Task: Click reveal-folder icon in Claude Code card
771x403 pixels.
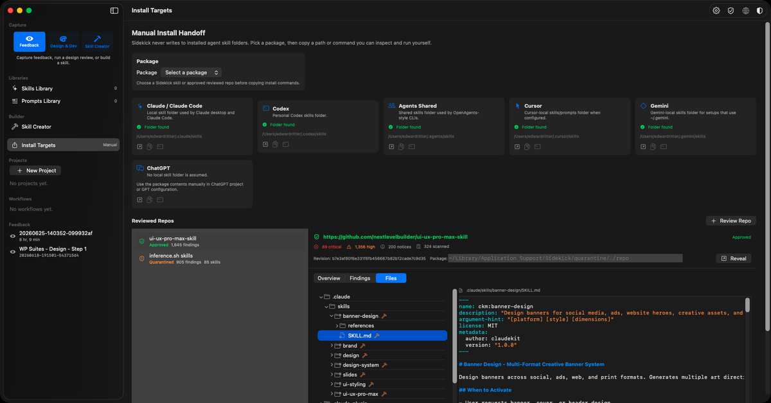Action: 140,147
